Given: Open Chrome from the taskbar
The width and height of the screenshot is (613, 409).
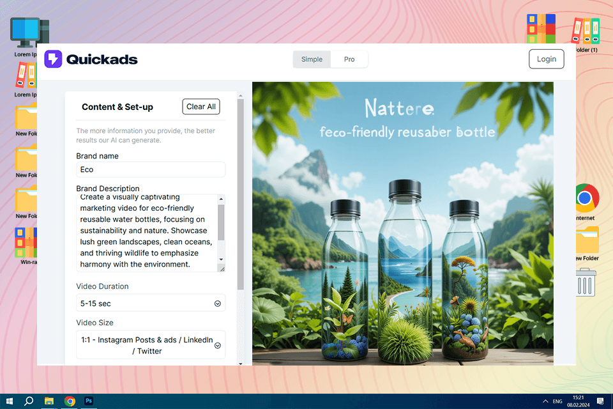Looking at the screenshot, I should click(70, 401).
